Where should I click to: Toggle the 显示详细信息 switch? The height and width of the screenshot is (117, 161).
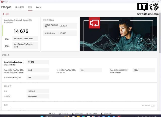coord(153,105)
